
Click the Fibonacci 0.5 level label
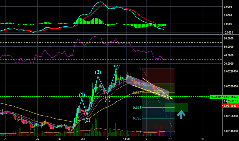(x=139, y=100)
